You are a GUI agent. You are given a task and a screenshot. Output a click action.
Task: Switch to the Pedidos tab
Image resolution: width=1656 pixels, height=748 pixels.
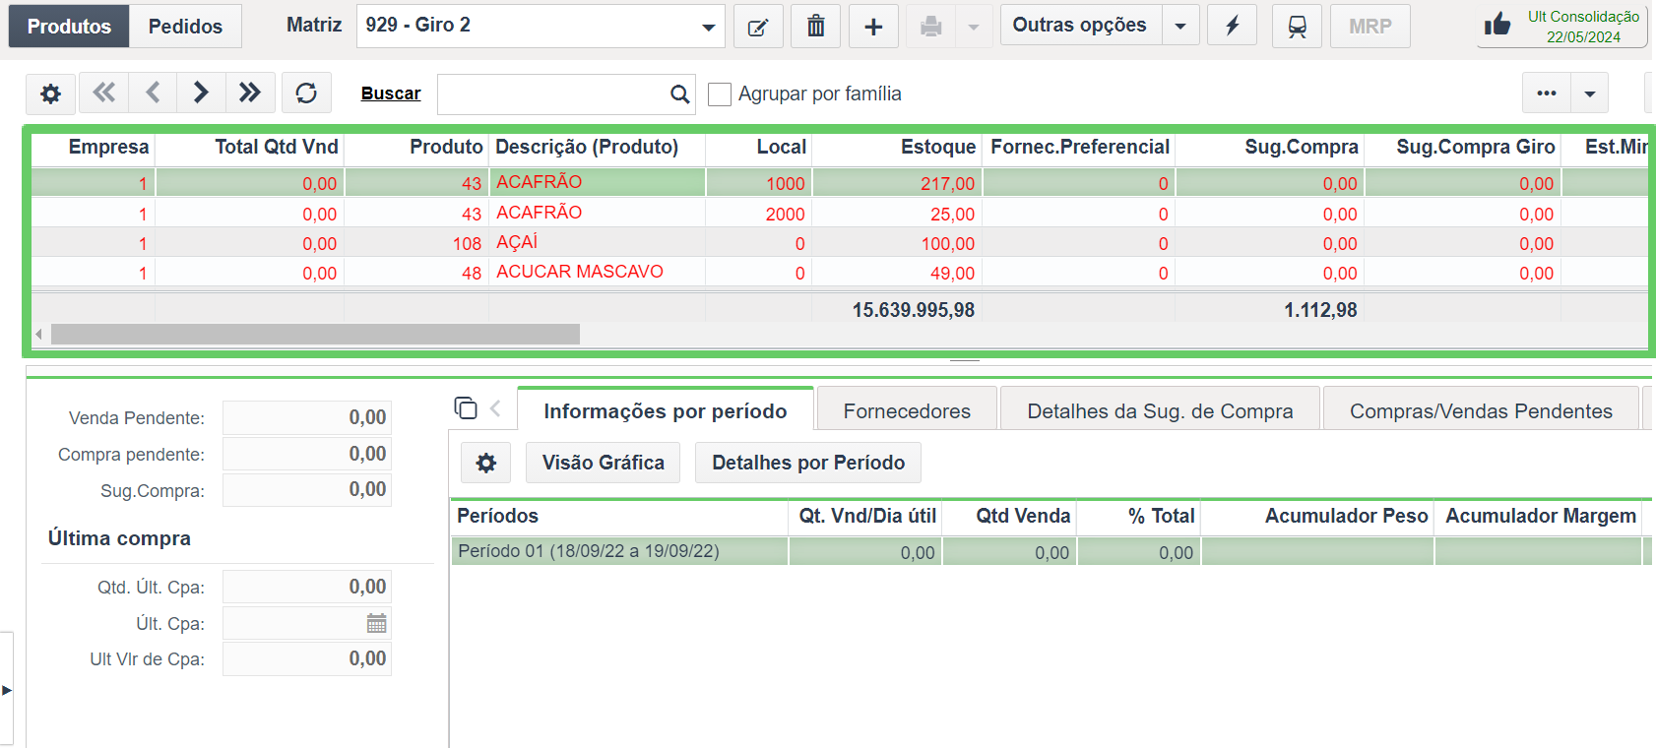pos(185,27)
